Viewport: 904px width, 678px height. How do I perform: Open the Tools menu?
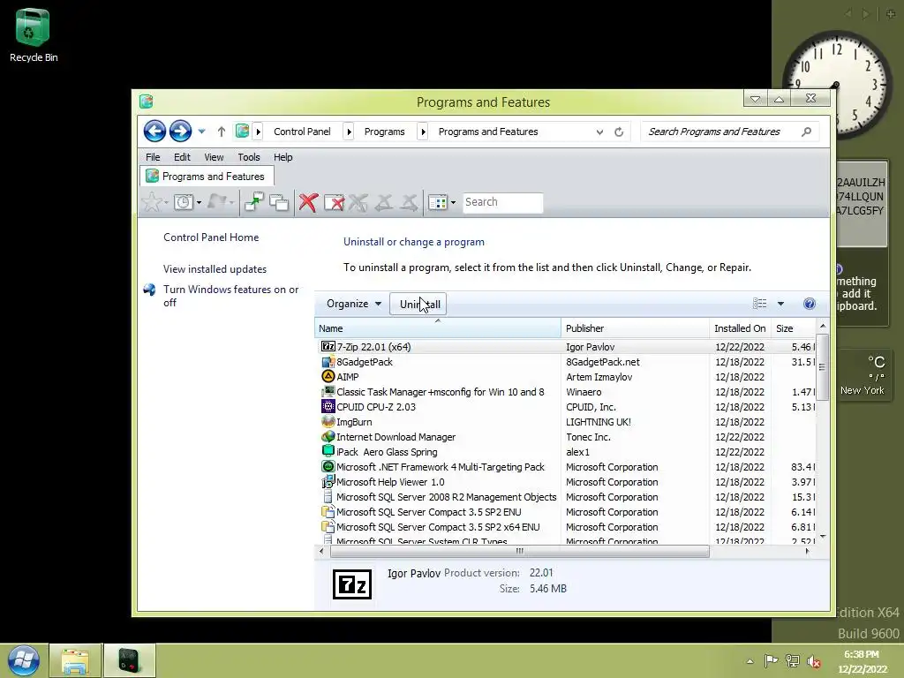coord(248,157)
